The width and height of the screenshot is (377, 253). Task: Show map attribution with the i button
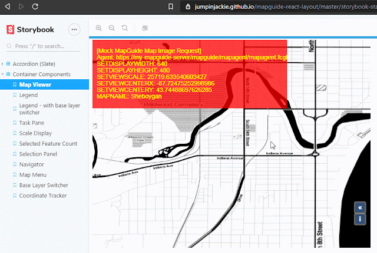click(x=360, y=219)
